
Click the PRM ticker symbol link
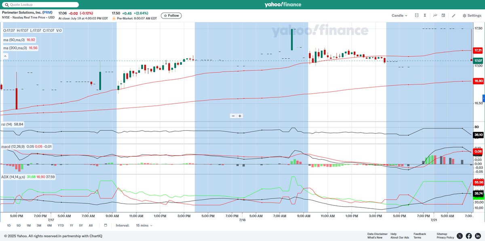(48, 13)
